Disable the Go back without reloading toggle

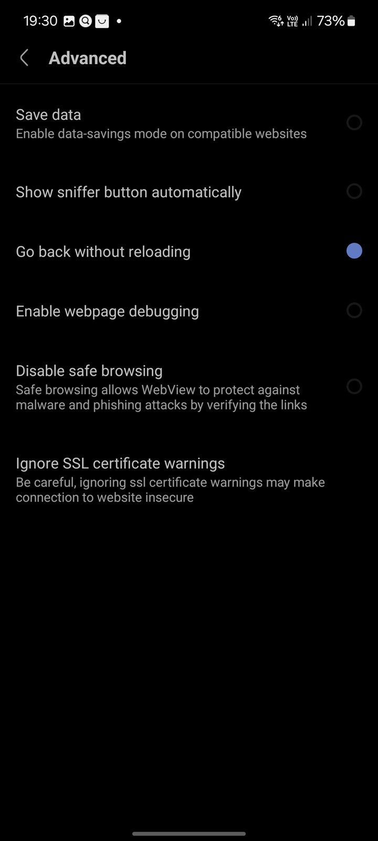[x=354, y=251]
